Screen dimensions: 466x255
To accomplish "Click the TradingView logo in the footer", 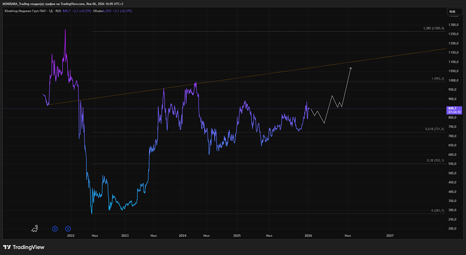I will [24, 247].
